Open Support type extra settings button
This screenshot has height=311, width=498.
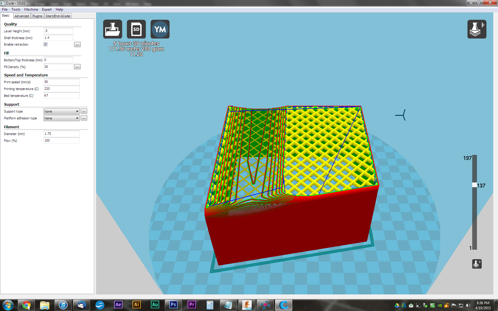pyautogui.click(x=84, y=111)
